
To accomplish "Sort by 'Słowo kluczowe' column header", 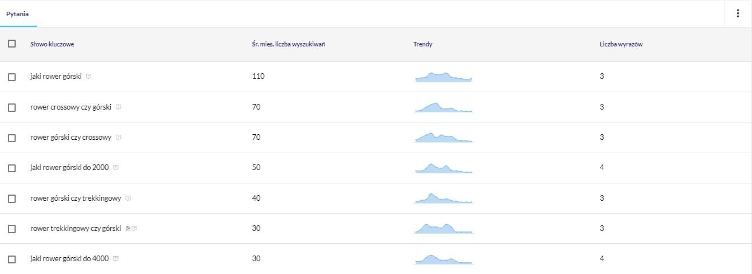I will click(x=52, y=44).
